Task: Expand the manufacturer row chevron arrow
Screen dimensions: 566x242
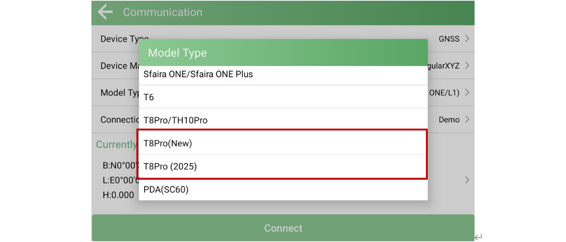Action: [467, 66]
